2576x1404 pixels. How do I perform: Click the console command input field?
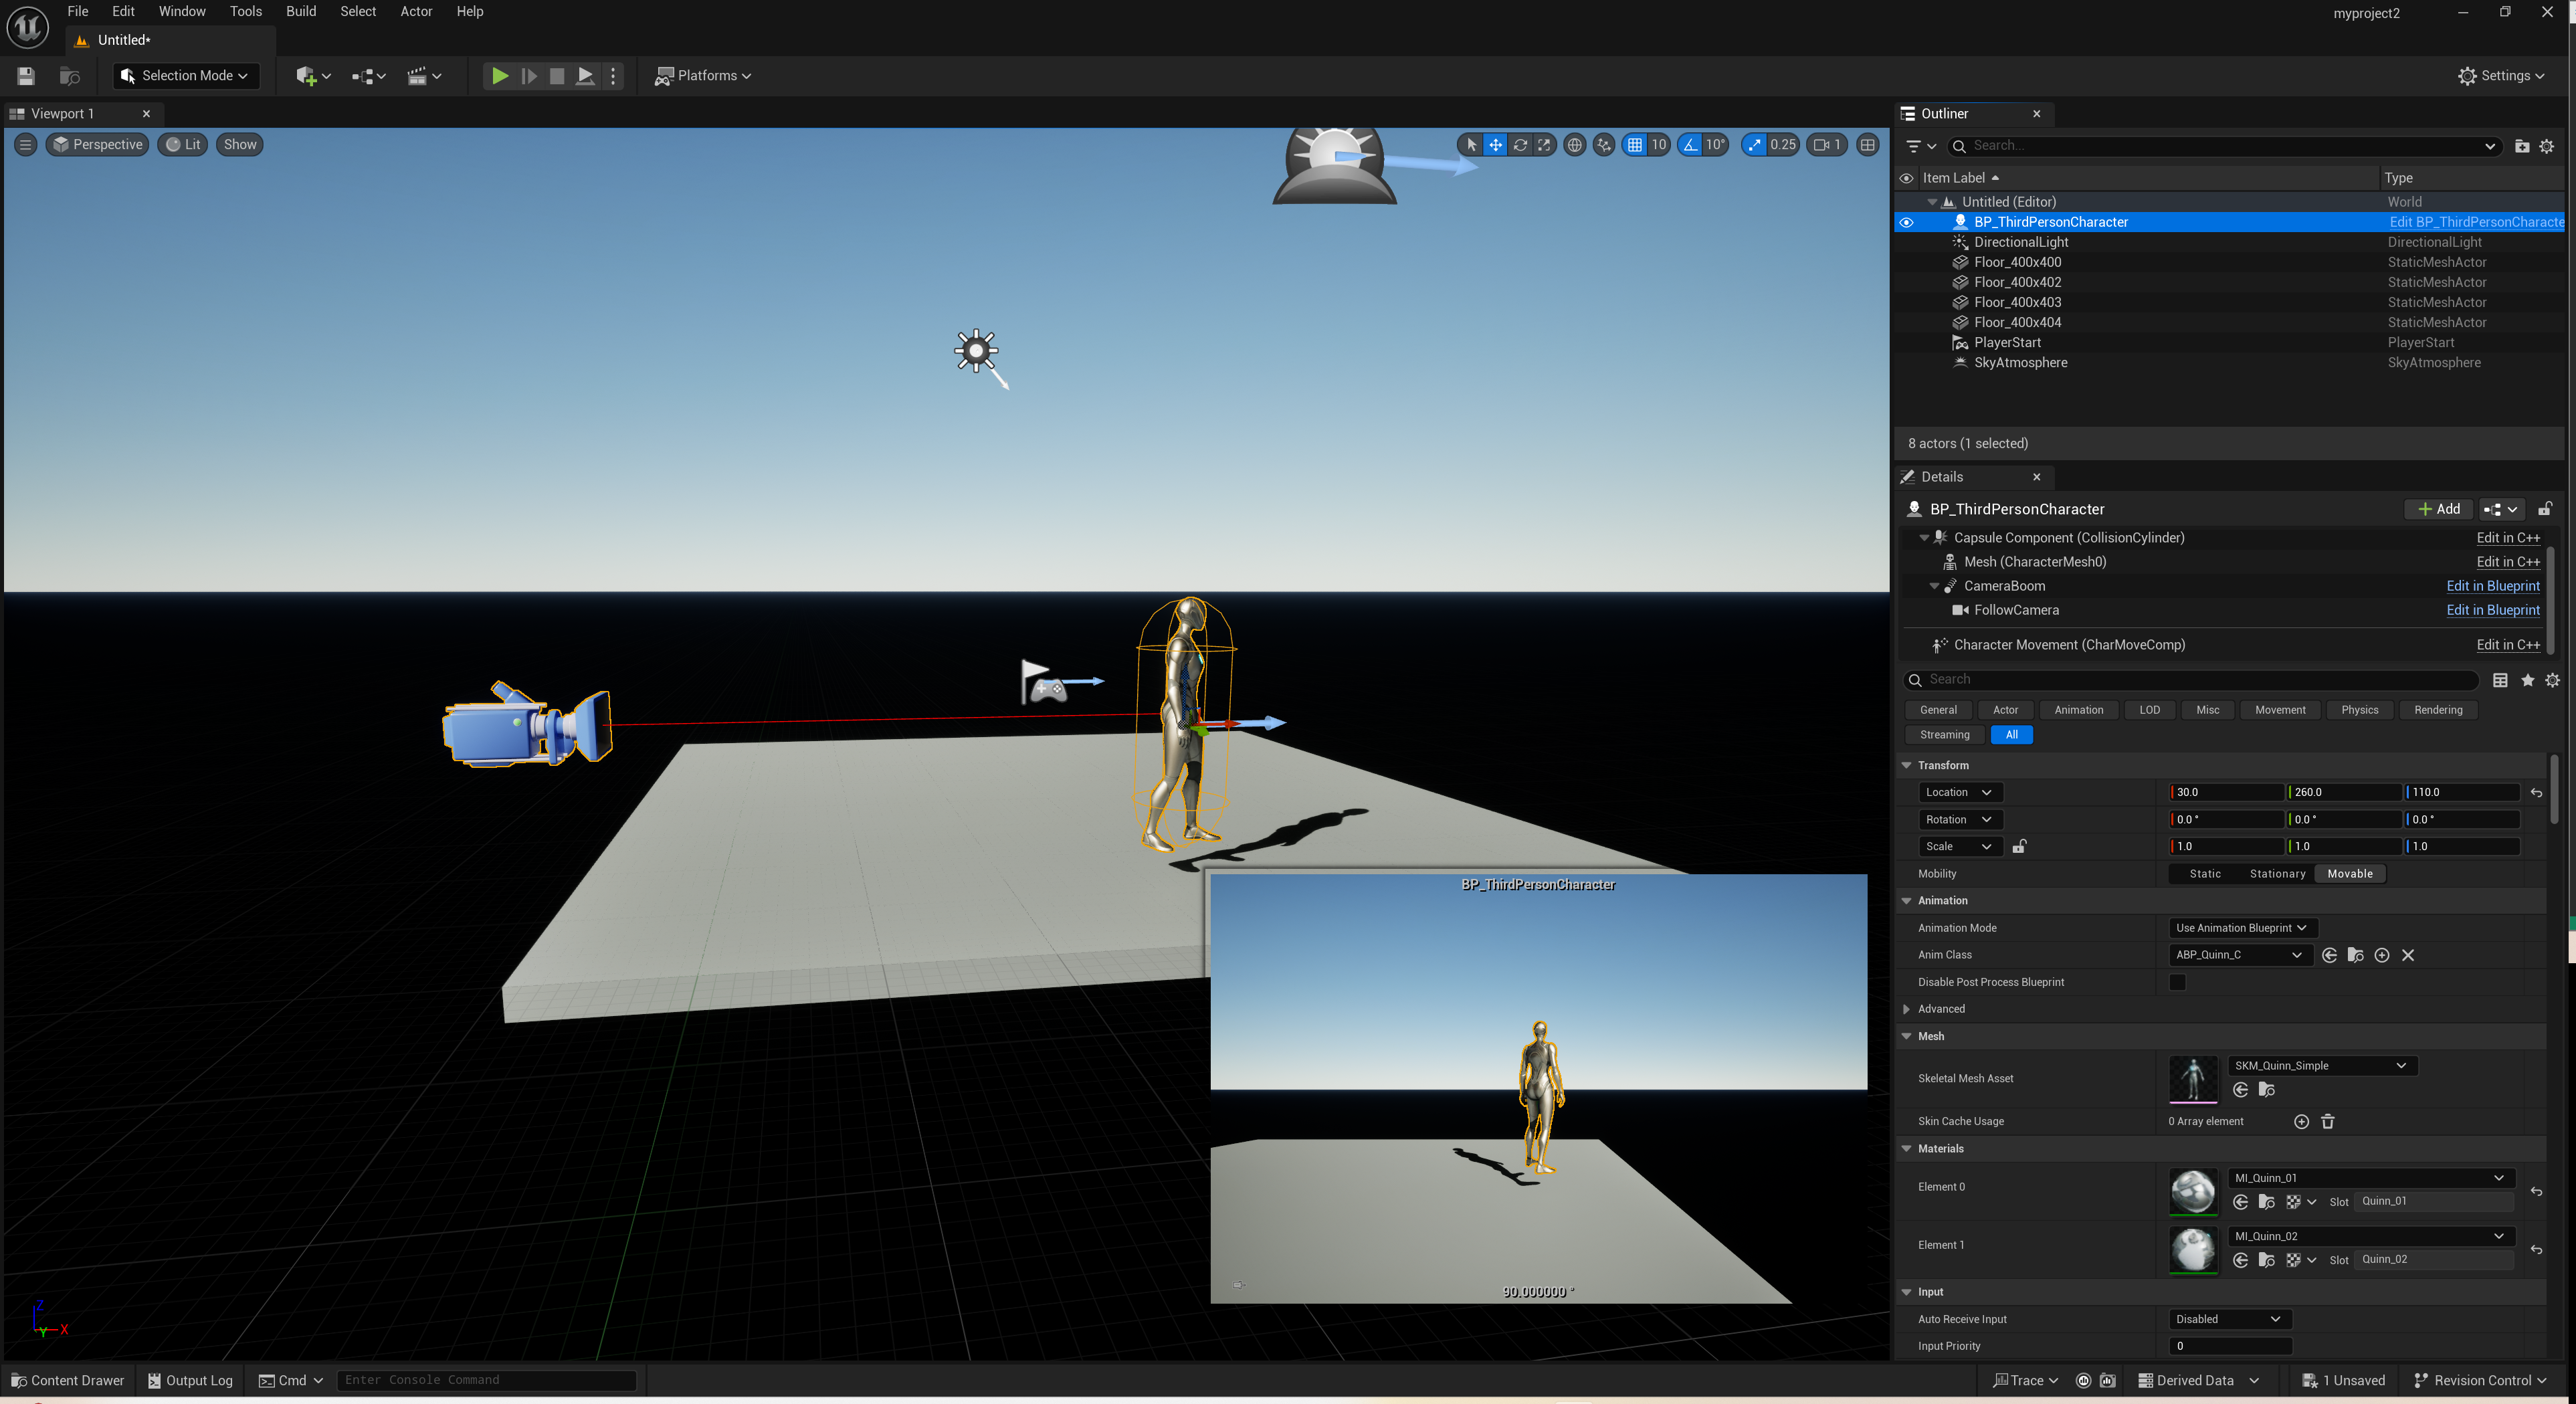[486, 1380]
